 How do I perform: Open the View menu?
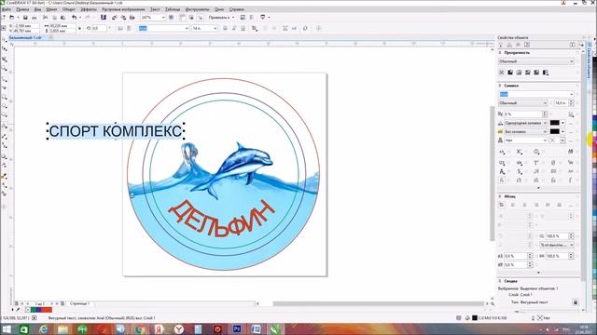[x=37, y=9]
